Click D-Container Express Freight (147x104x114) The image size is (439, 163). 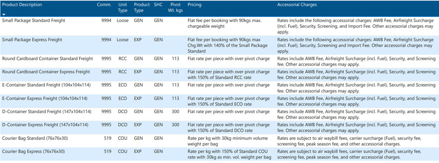(45, 125)
